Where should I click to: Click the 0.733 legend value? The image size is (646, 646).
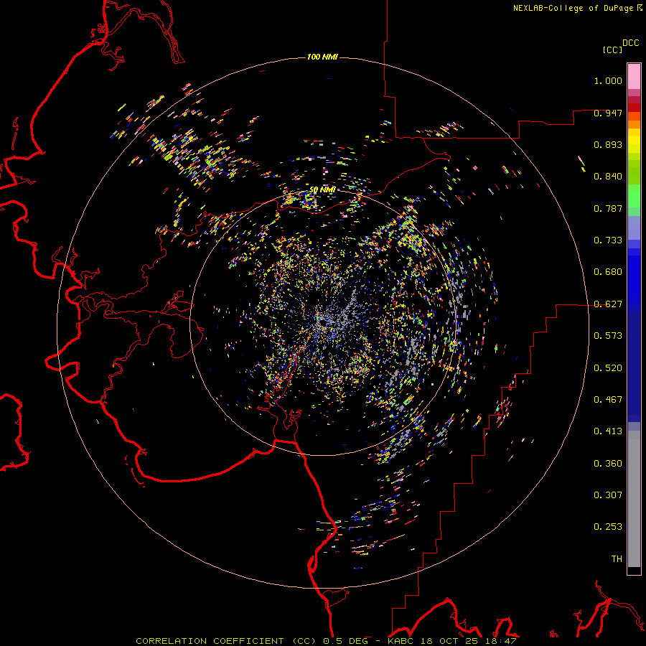(x=608, y=240)
